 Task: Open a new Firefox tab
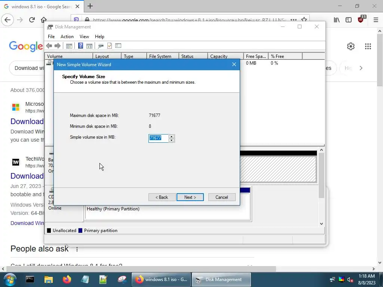tap(90, 6)
